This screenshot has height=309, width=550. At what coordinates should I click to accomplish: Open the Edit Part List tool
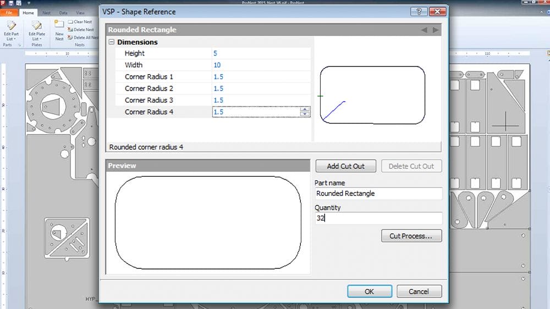click(x=10, y=30)
